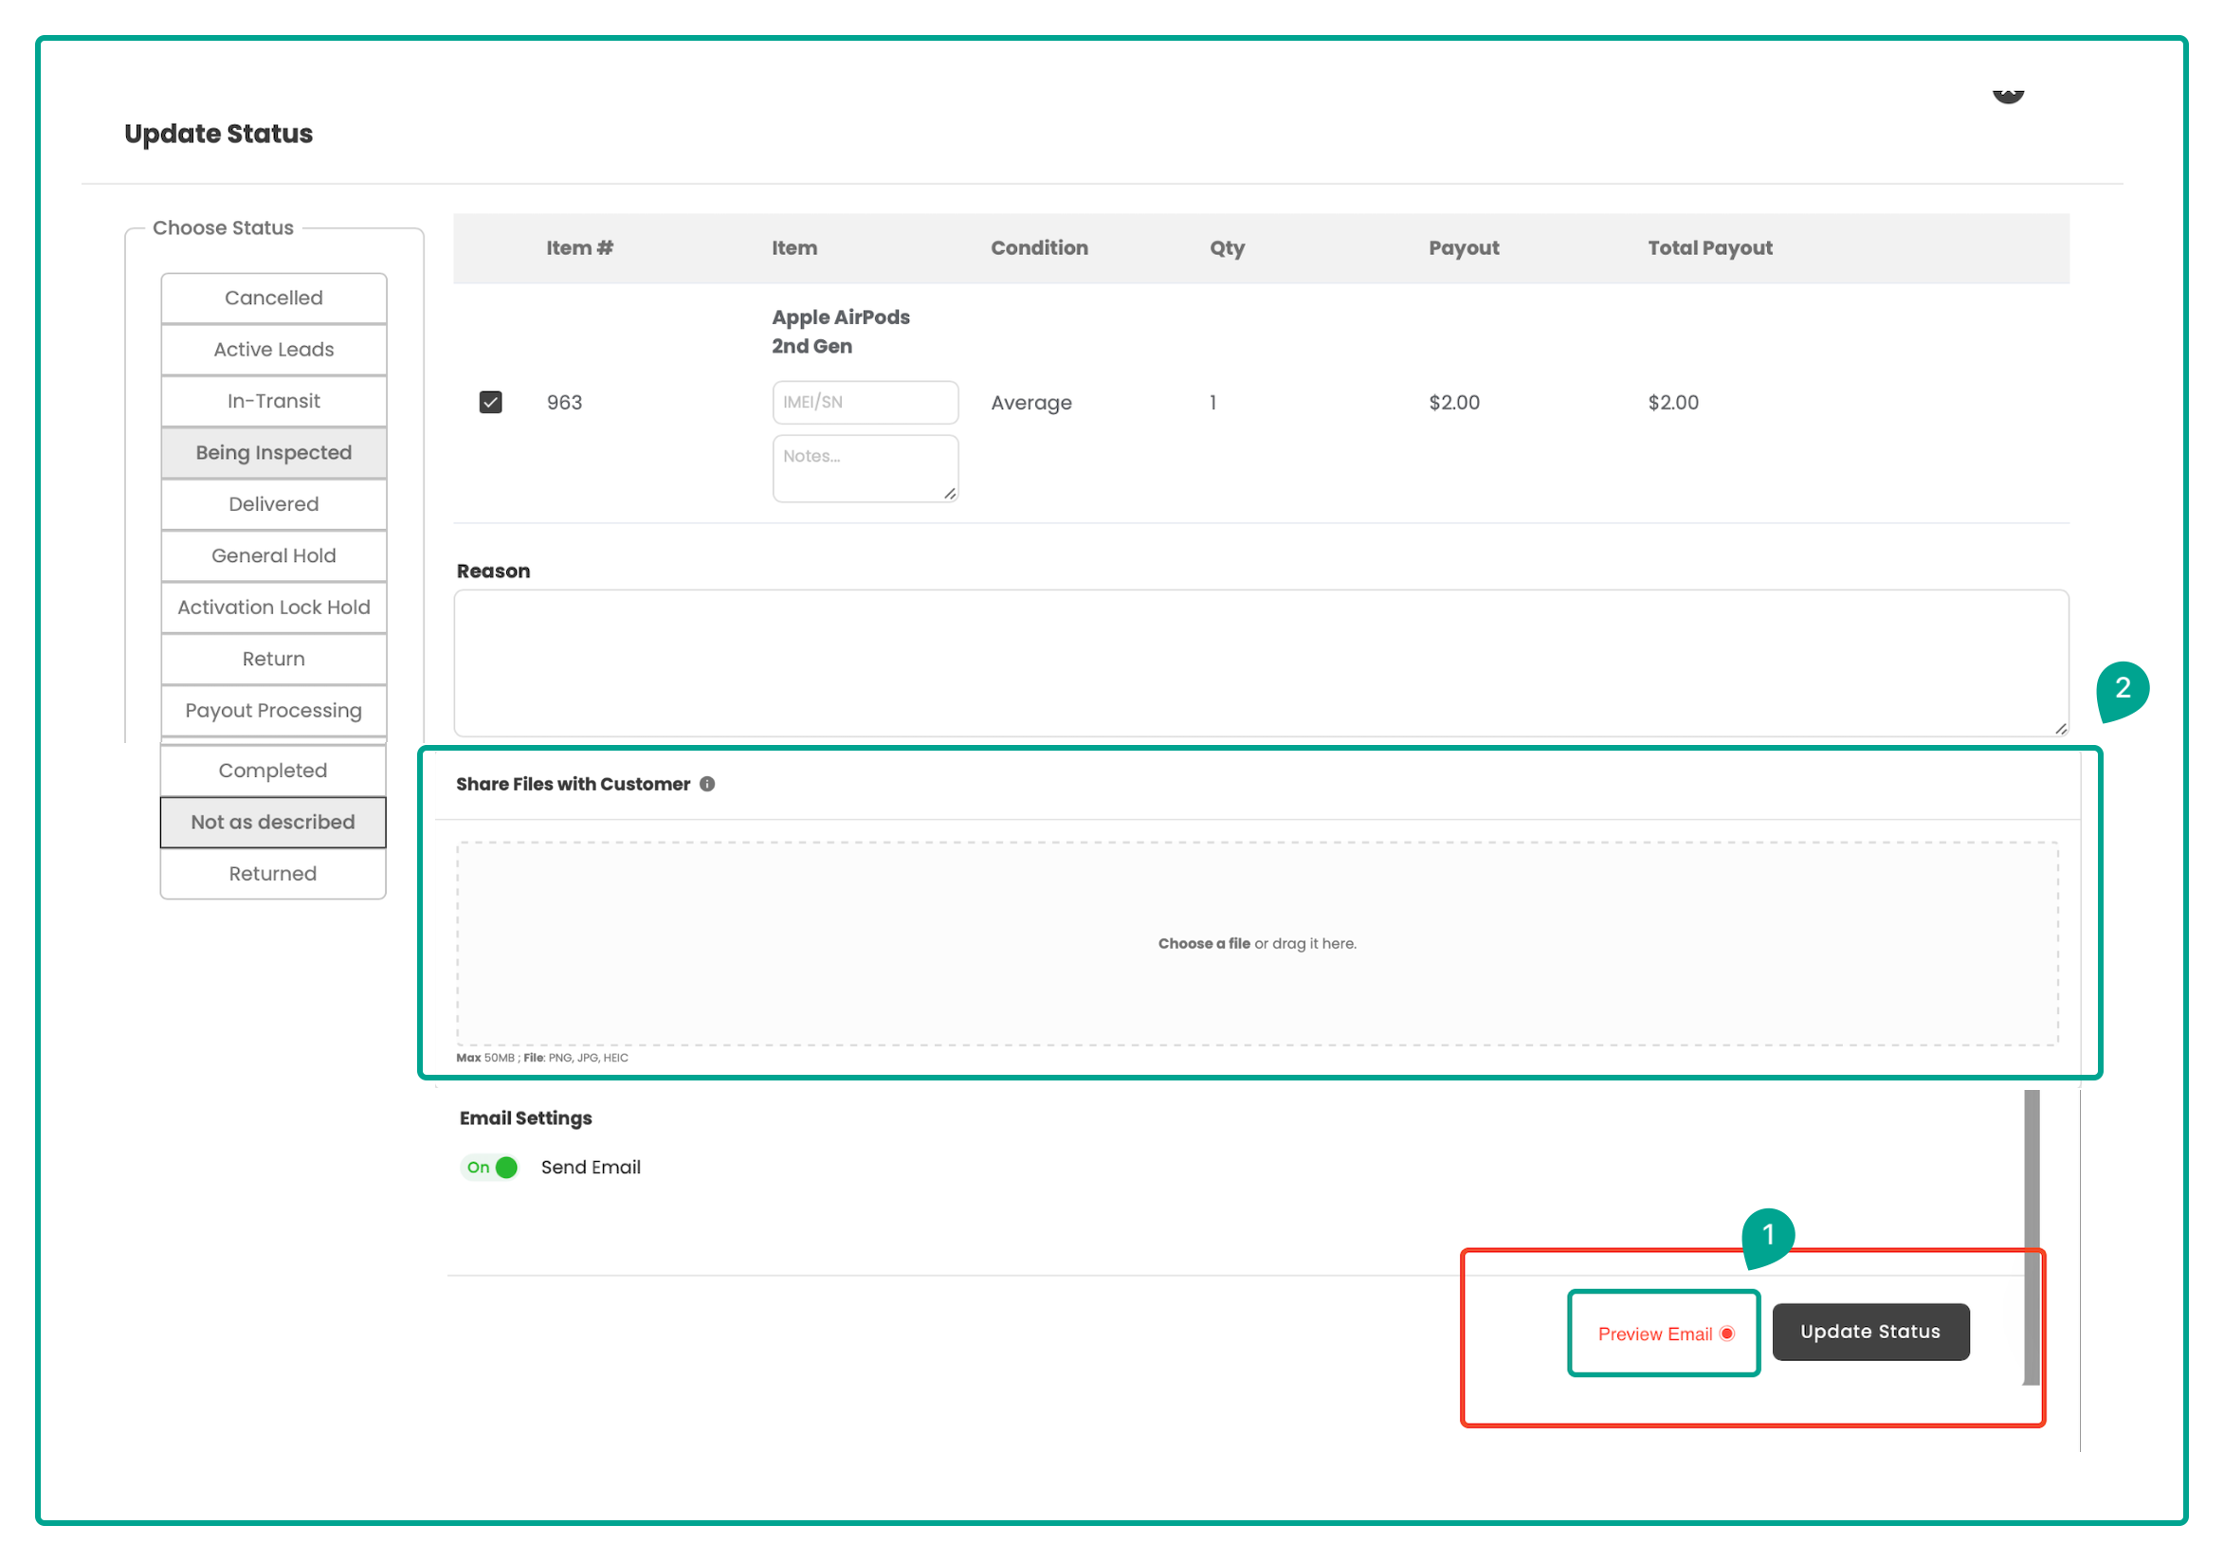This screenshot has height=1561, width=2224.
Task: Click the Total Payout column header
Action: pyautogui.click(x=1710, y=248)
